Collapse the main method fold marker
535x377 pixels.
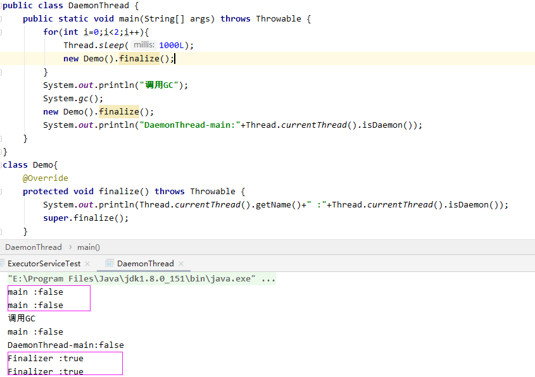[1, 19]
